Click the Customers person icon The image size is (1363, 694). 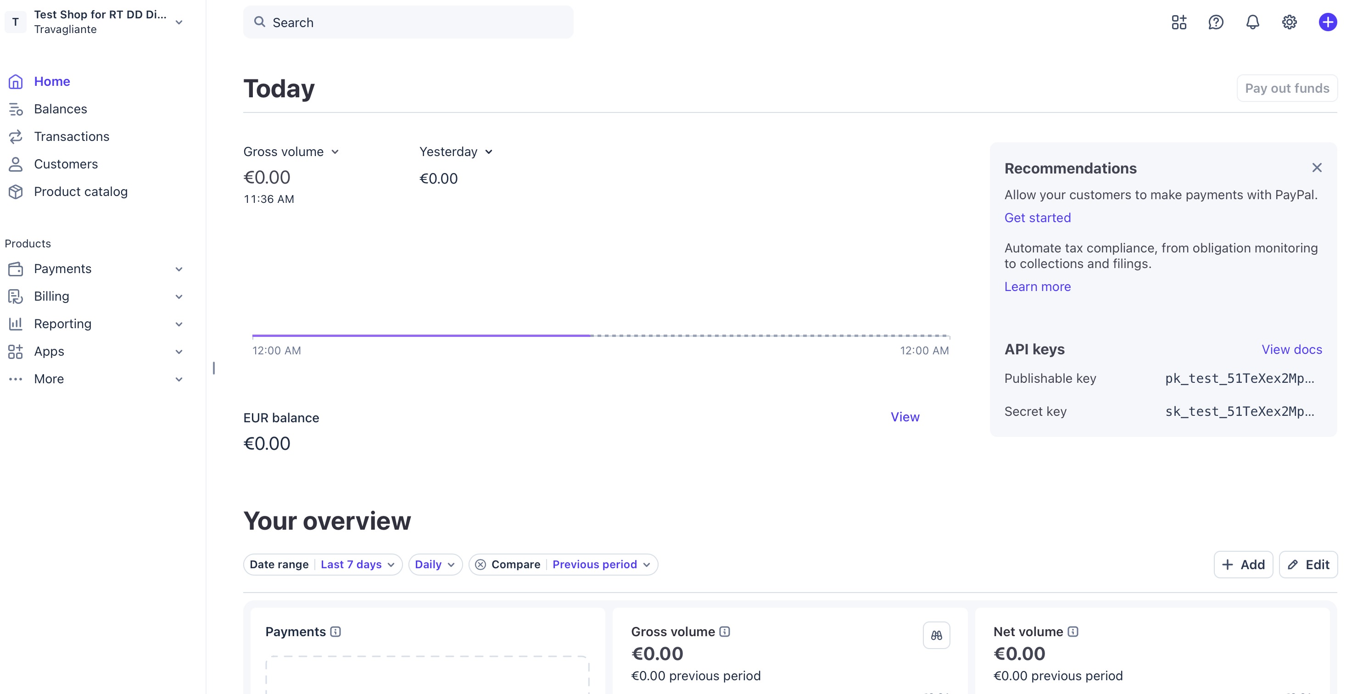pos(15,164)
